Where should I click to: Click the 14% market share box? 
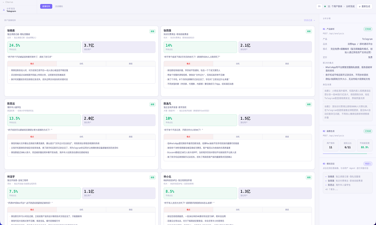(200, 47)
